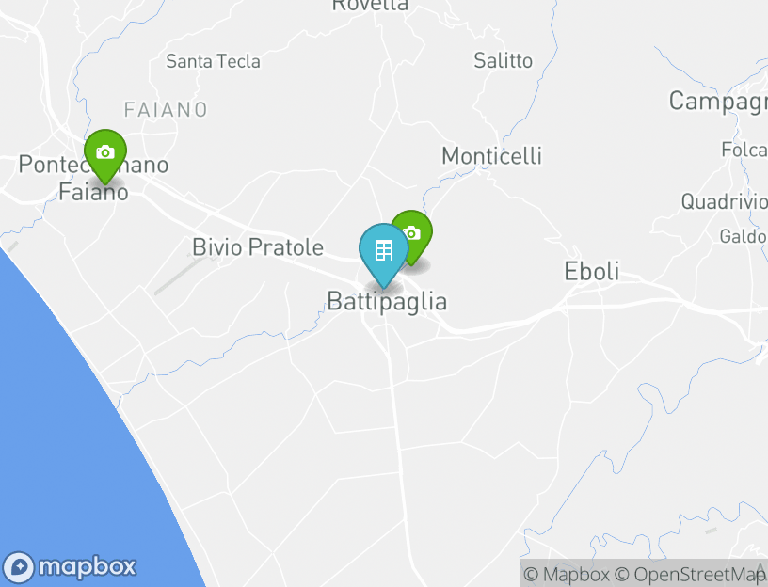Image resolution: width=768 pixels, height=587 pixels.
Task: Select the Campagna town label
Action: tap(718, 102)
